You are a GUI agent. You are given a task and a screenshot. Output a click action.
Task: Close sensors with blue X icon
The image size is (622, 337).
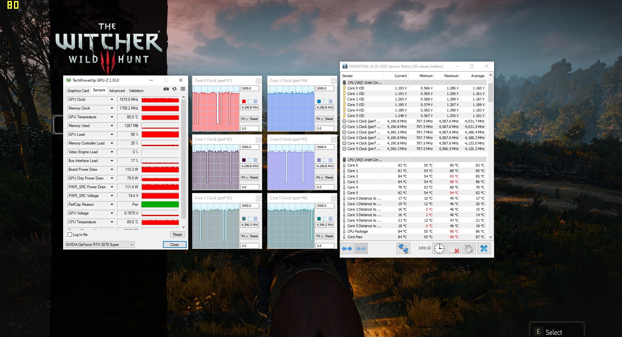484,249
